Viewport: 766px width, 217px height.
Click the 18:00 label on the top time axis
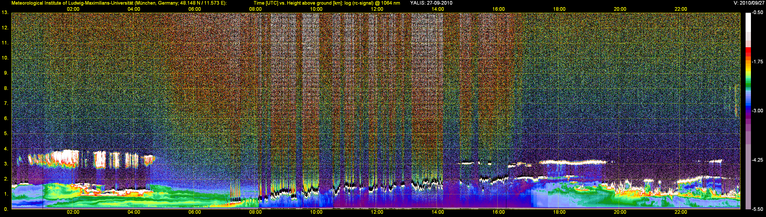click(559, 9)
